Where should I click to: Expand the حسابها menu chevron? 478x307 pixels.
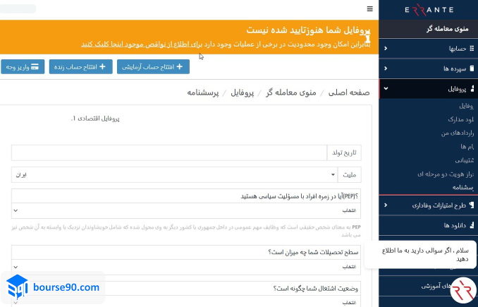click(x=386, y=49)
